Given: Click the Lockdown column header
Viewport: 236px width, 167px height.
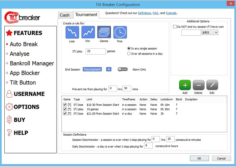Looking at the screenshot, I should (167, 99).
